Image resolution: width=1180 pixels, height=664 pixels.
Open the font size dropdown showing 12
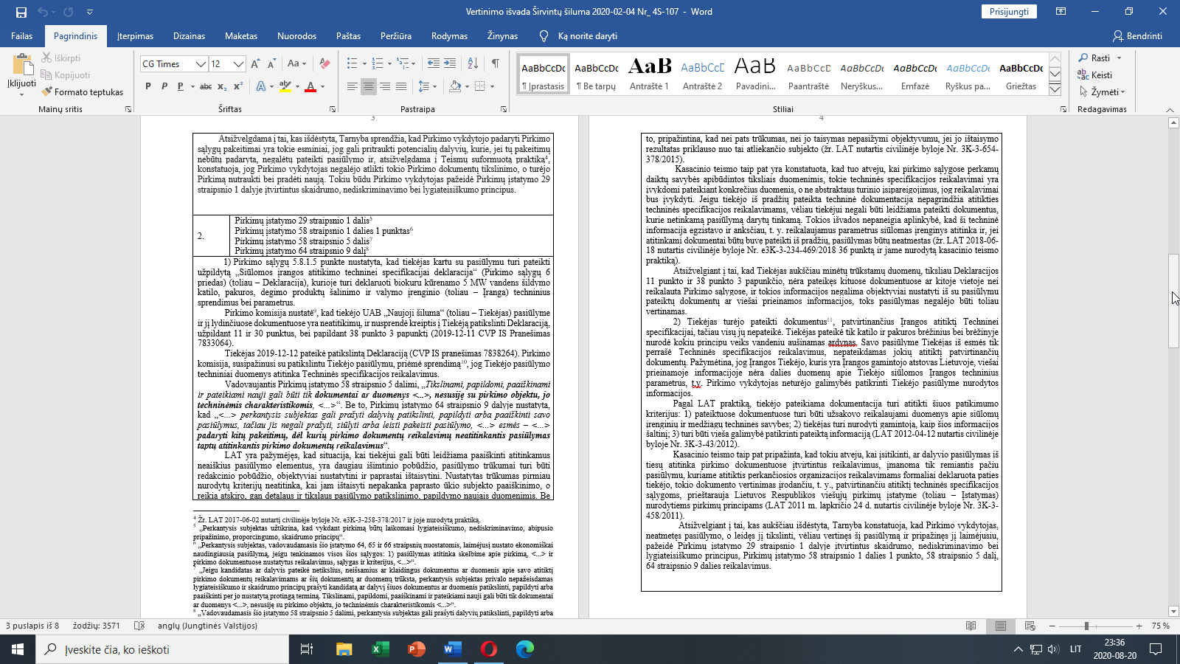pyautogui.click(x=238, y=64)
